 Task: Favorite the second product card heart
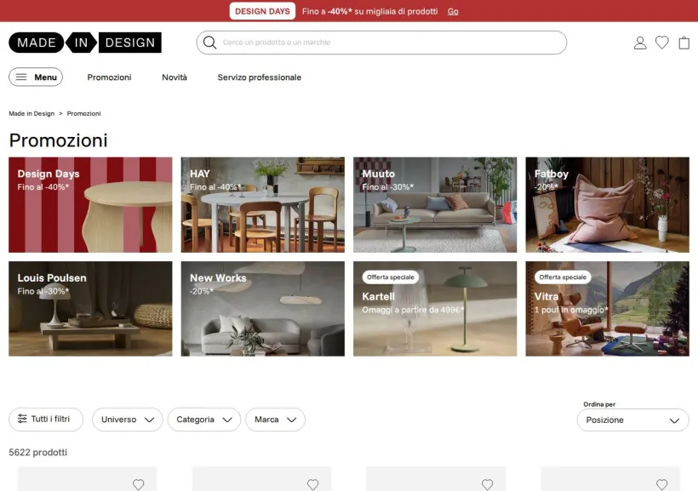pos(313,484)
